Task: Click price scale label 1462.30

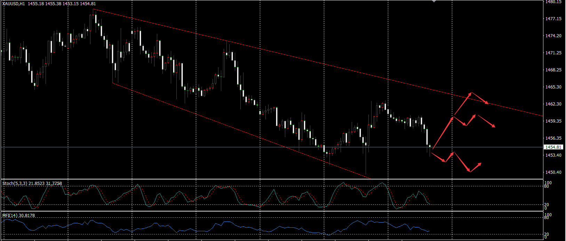Action: tap(553, 104)
